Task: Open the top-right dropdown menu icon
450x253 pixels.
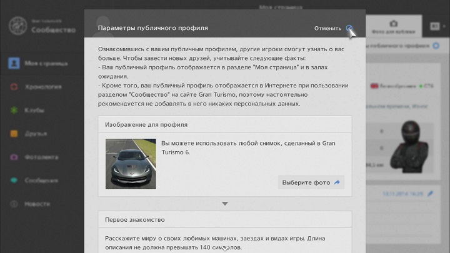Action: (437, 26)
